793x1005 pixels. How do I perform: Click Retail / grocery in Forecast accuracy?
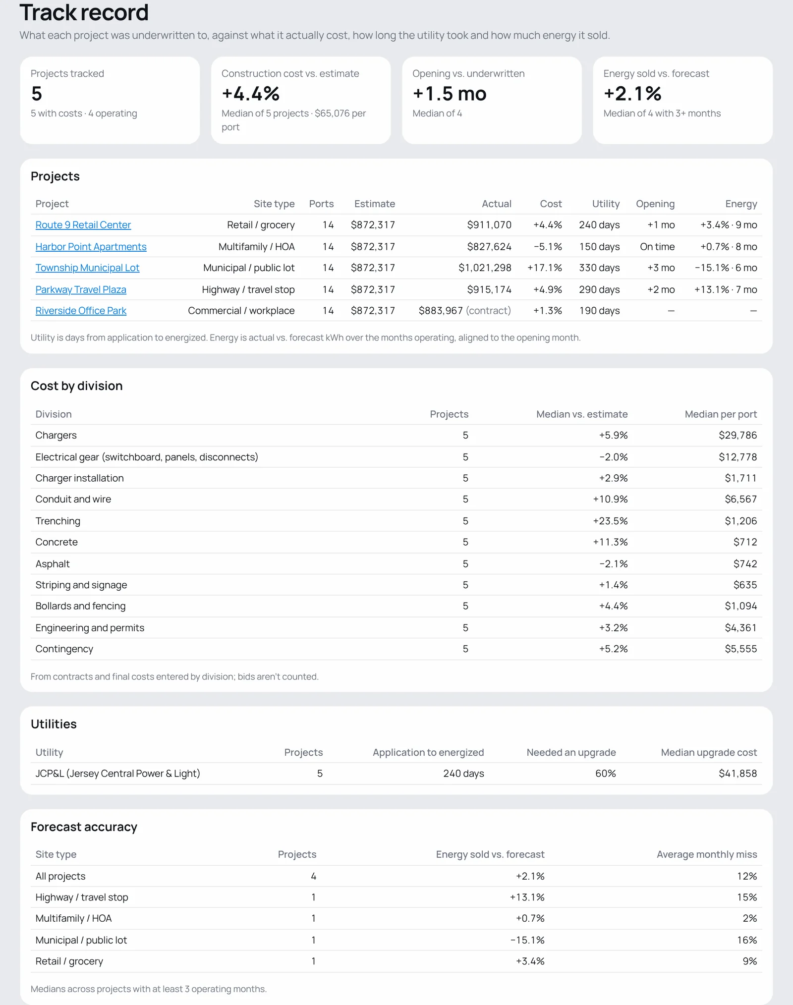69,961
